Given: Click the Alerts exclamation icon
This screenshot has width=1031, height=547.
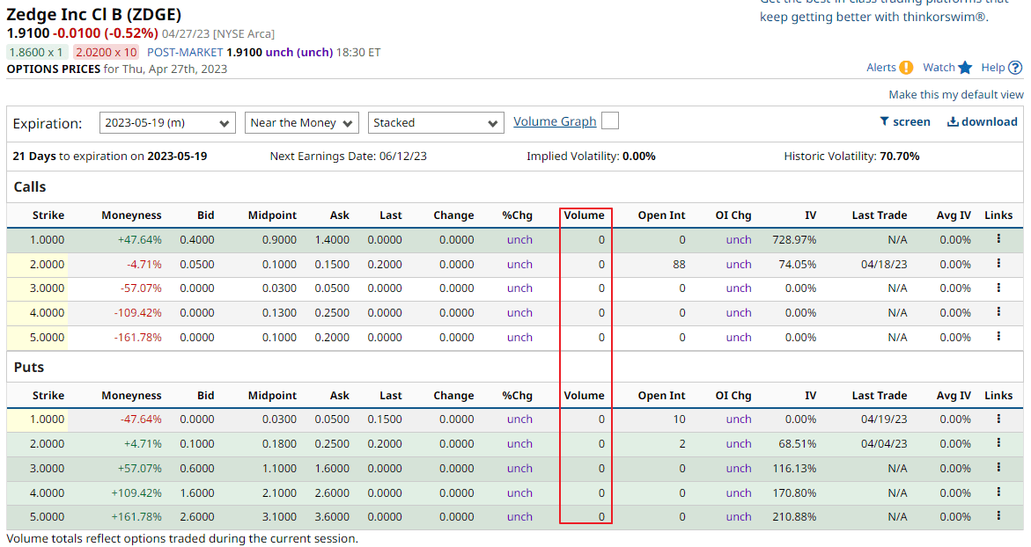Looking at the screenshot, I should (x=906, y=68).
